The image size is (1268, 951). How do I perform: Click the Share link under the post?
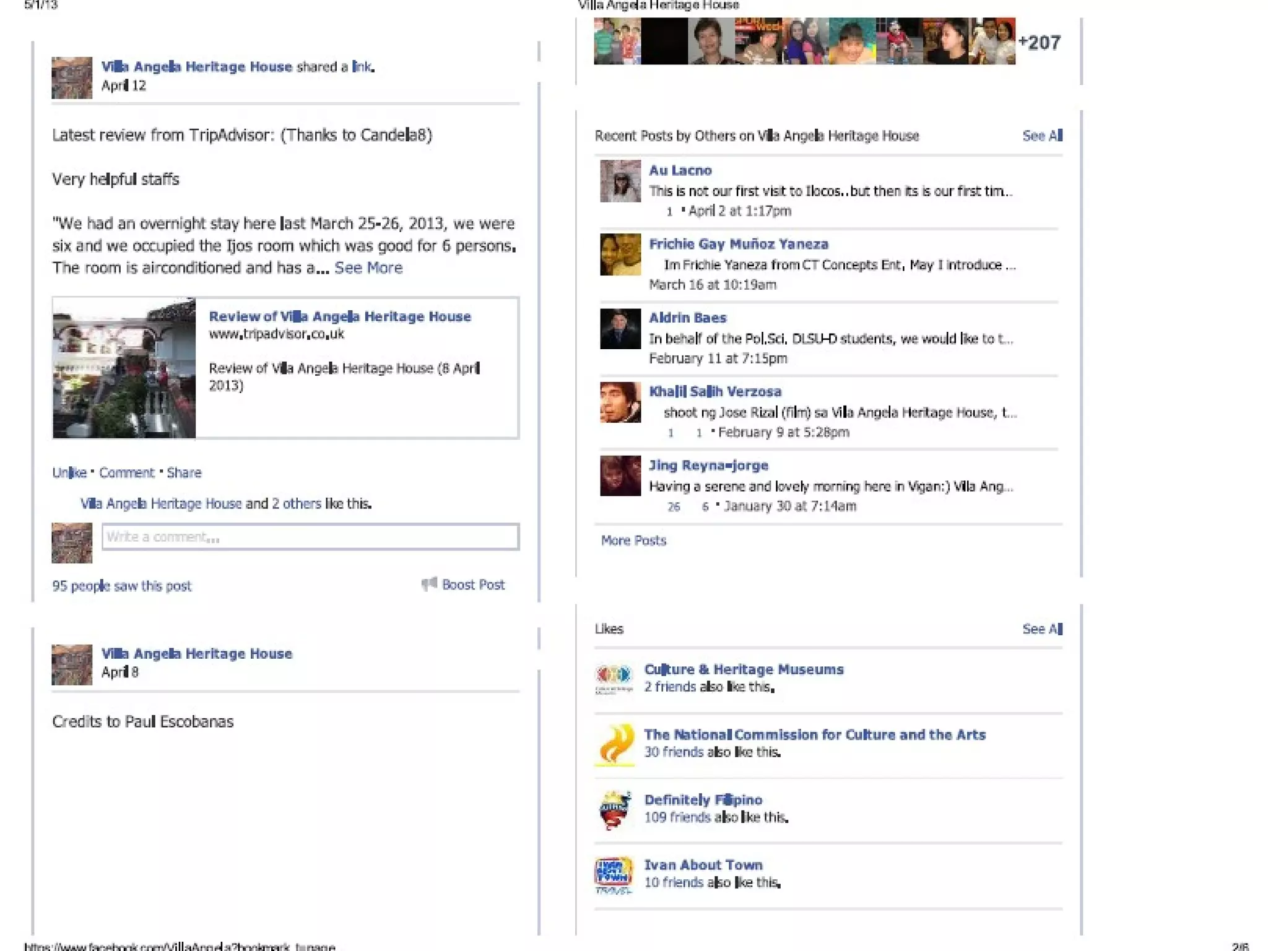(184, 472)
